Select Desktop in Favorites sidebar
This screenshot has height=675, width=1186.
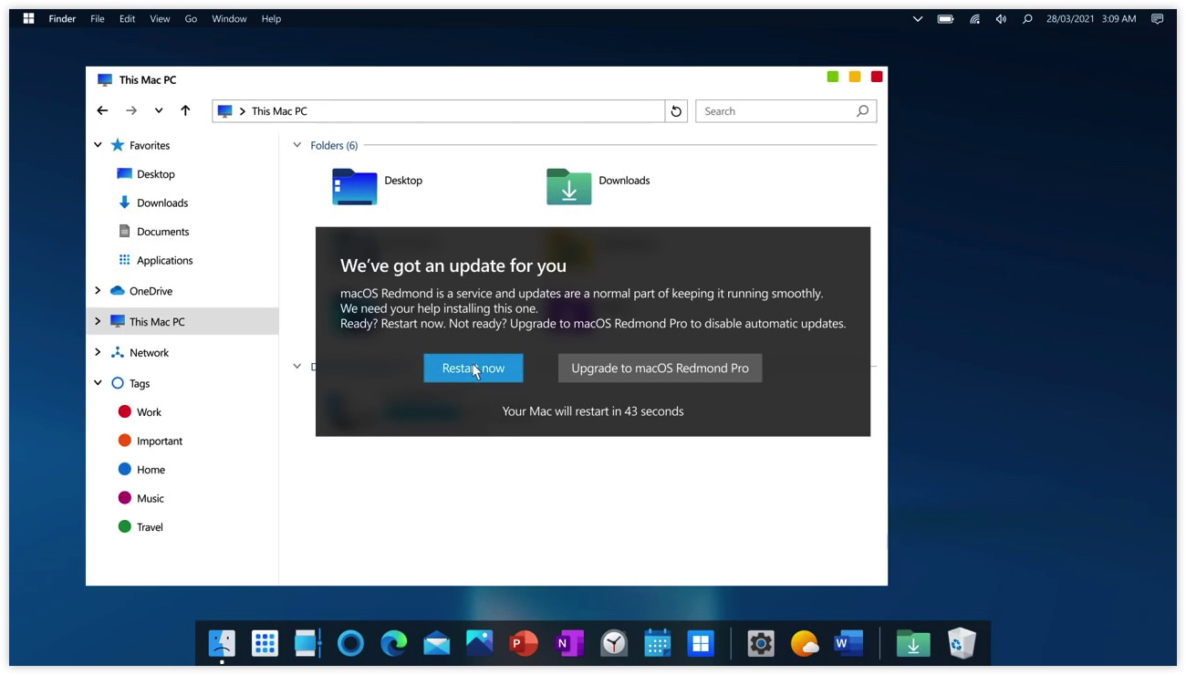click(155, 174)
